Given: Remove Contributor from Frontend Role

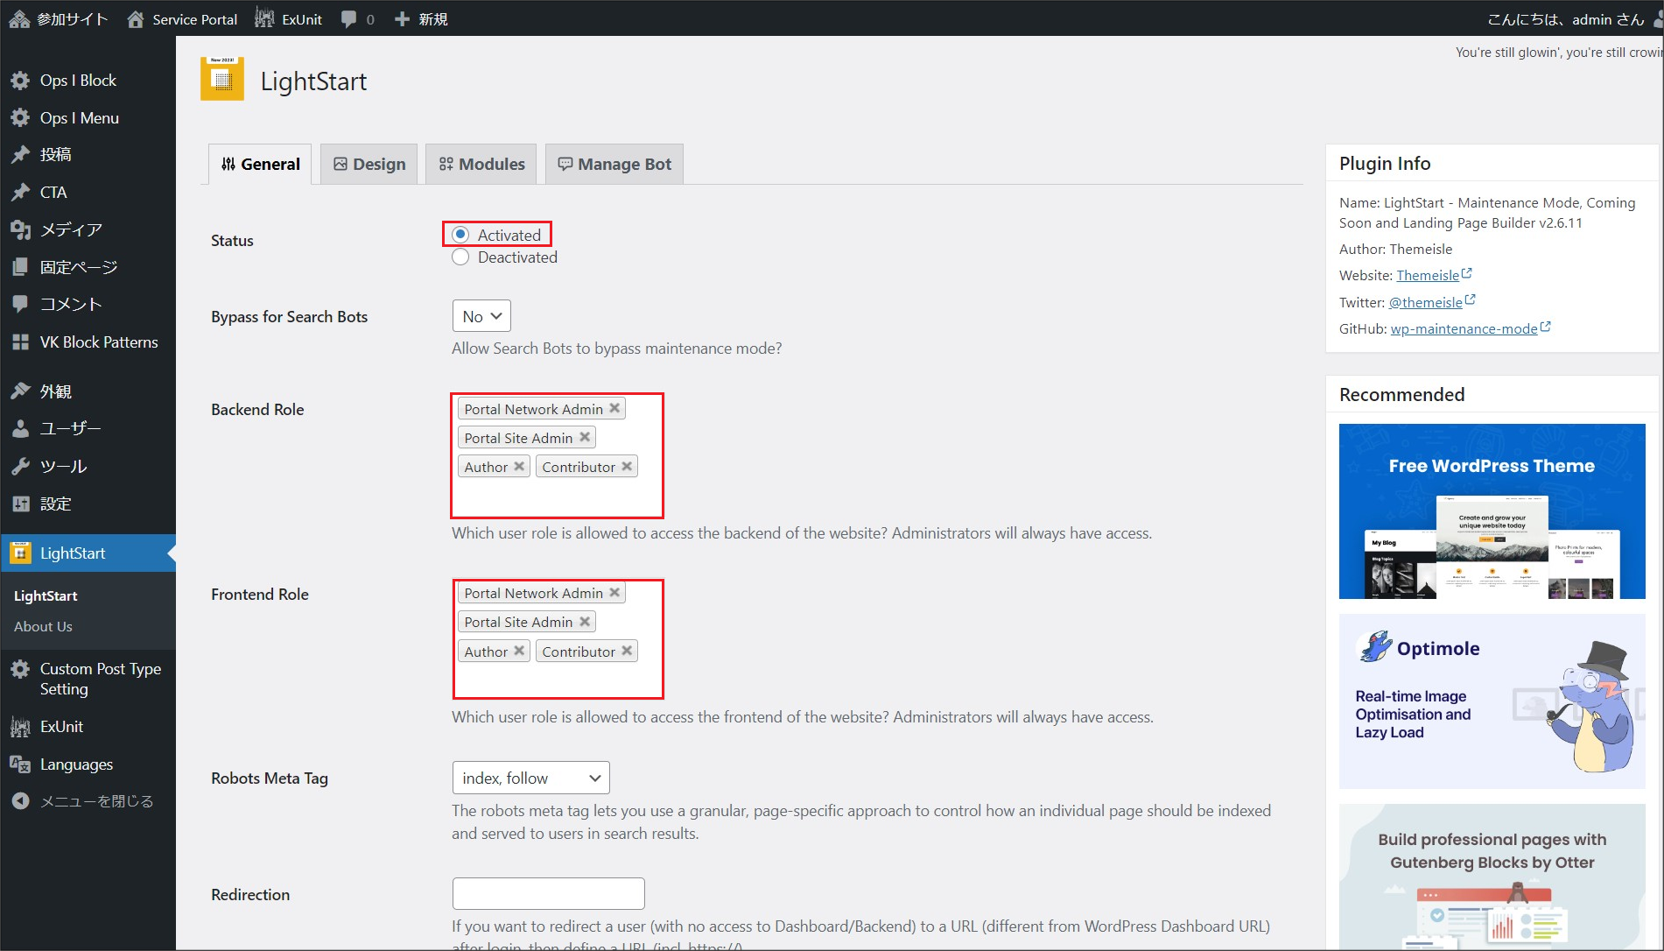Looking at the screenshot, I should pos(627,651).
